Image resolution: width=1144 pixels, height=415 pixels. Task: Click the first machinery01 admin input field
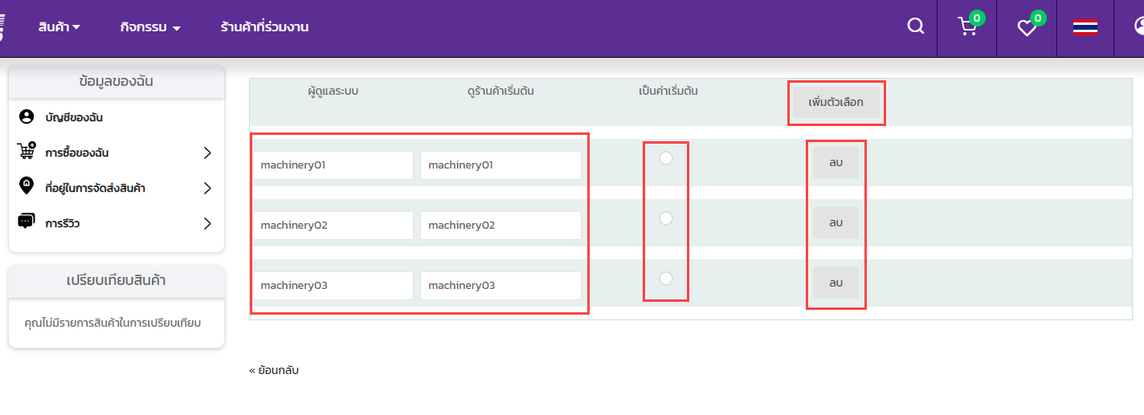tap(333, 165)
